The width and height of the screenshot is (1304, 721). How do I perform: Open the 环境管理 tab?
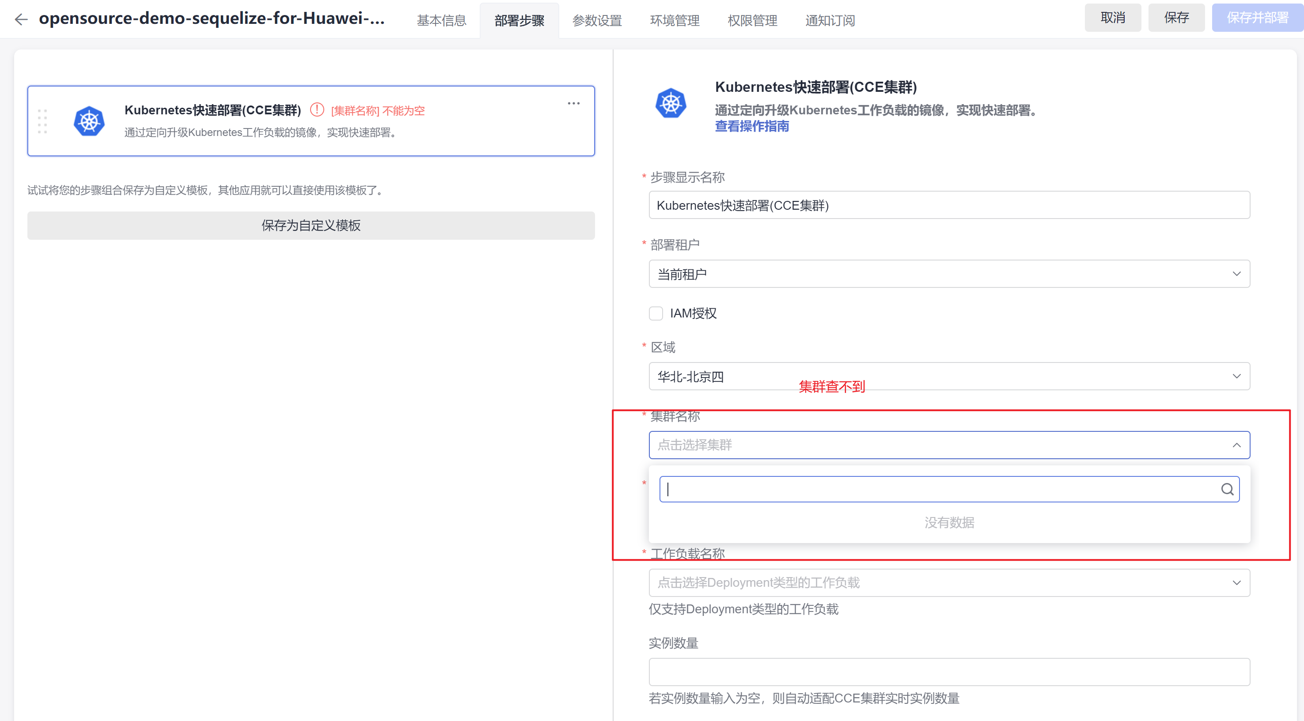point(674,20)
